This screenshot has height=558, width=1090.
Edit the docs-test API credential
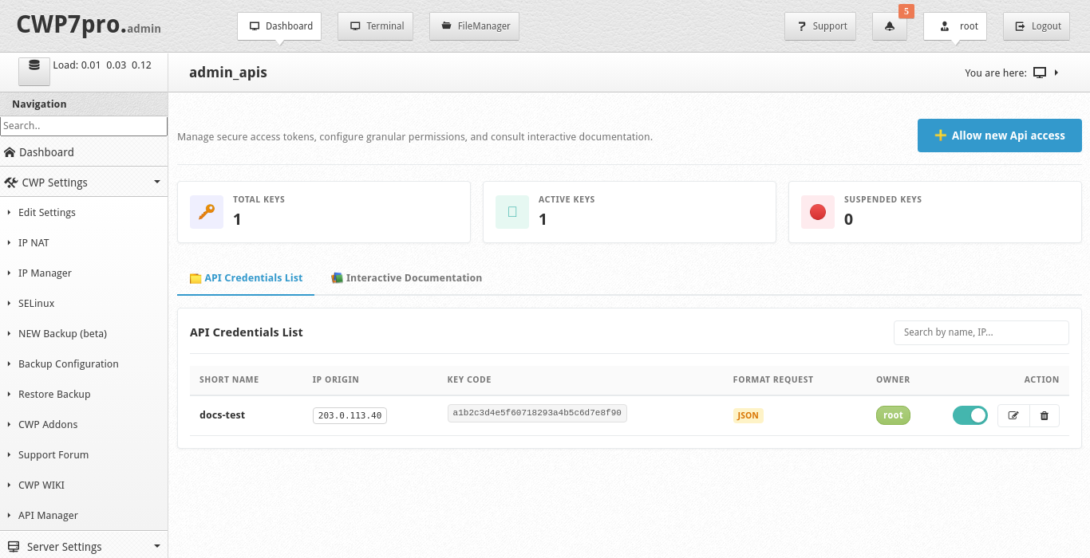click(1013, 415)
